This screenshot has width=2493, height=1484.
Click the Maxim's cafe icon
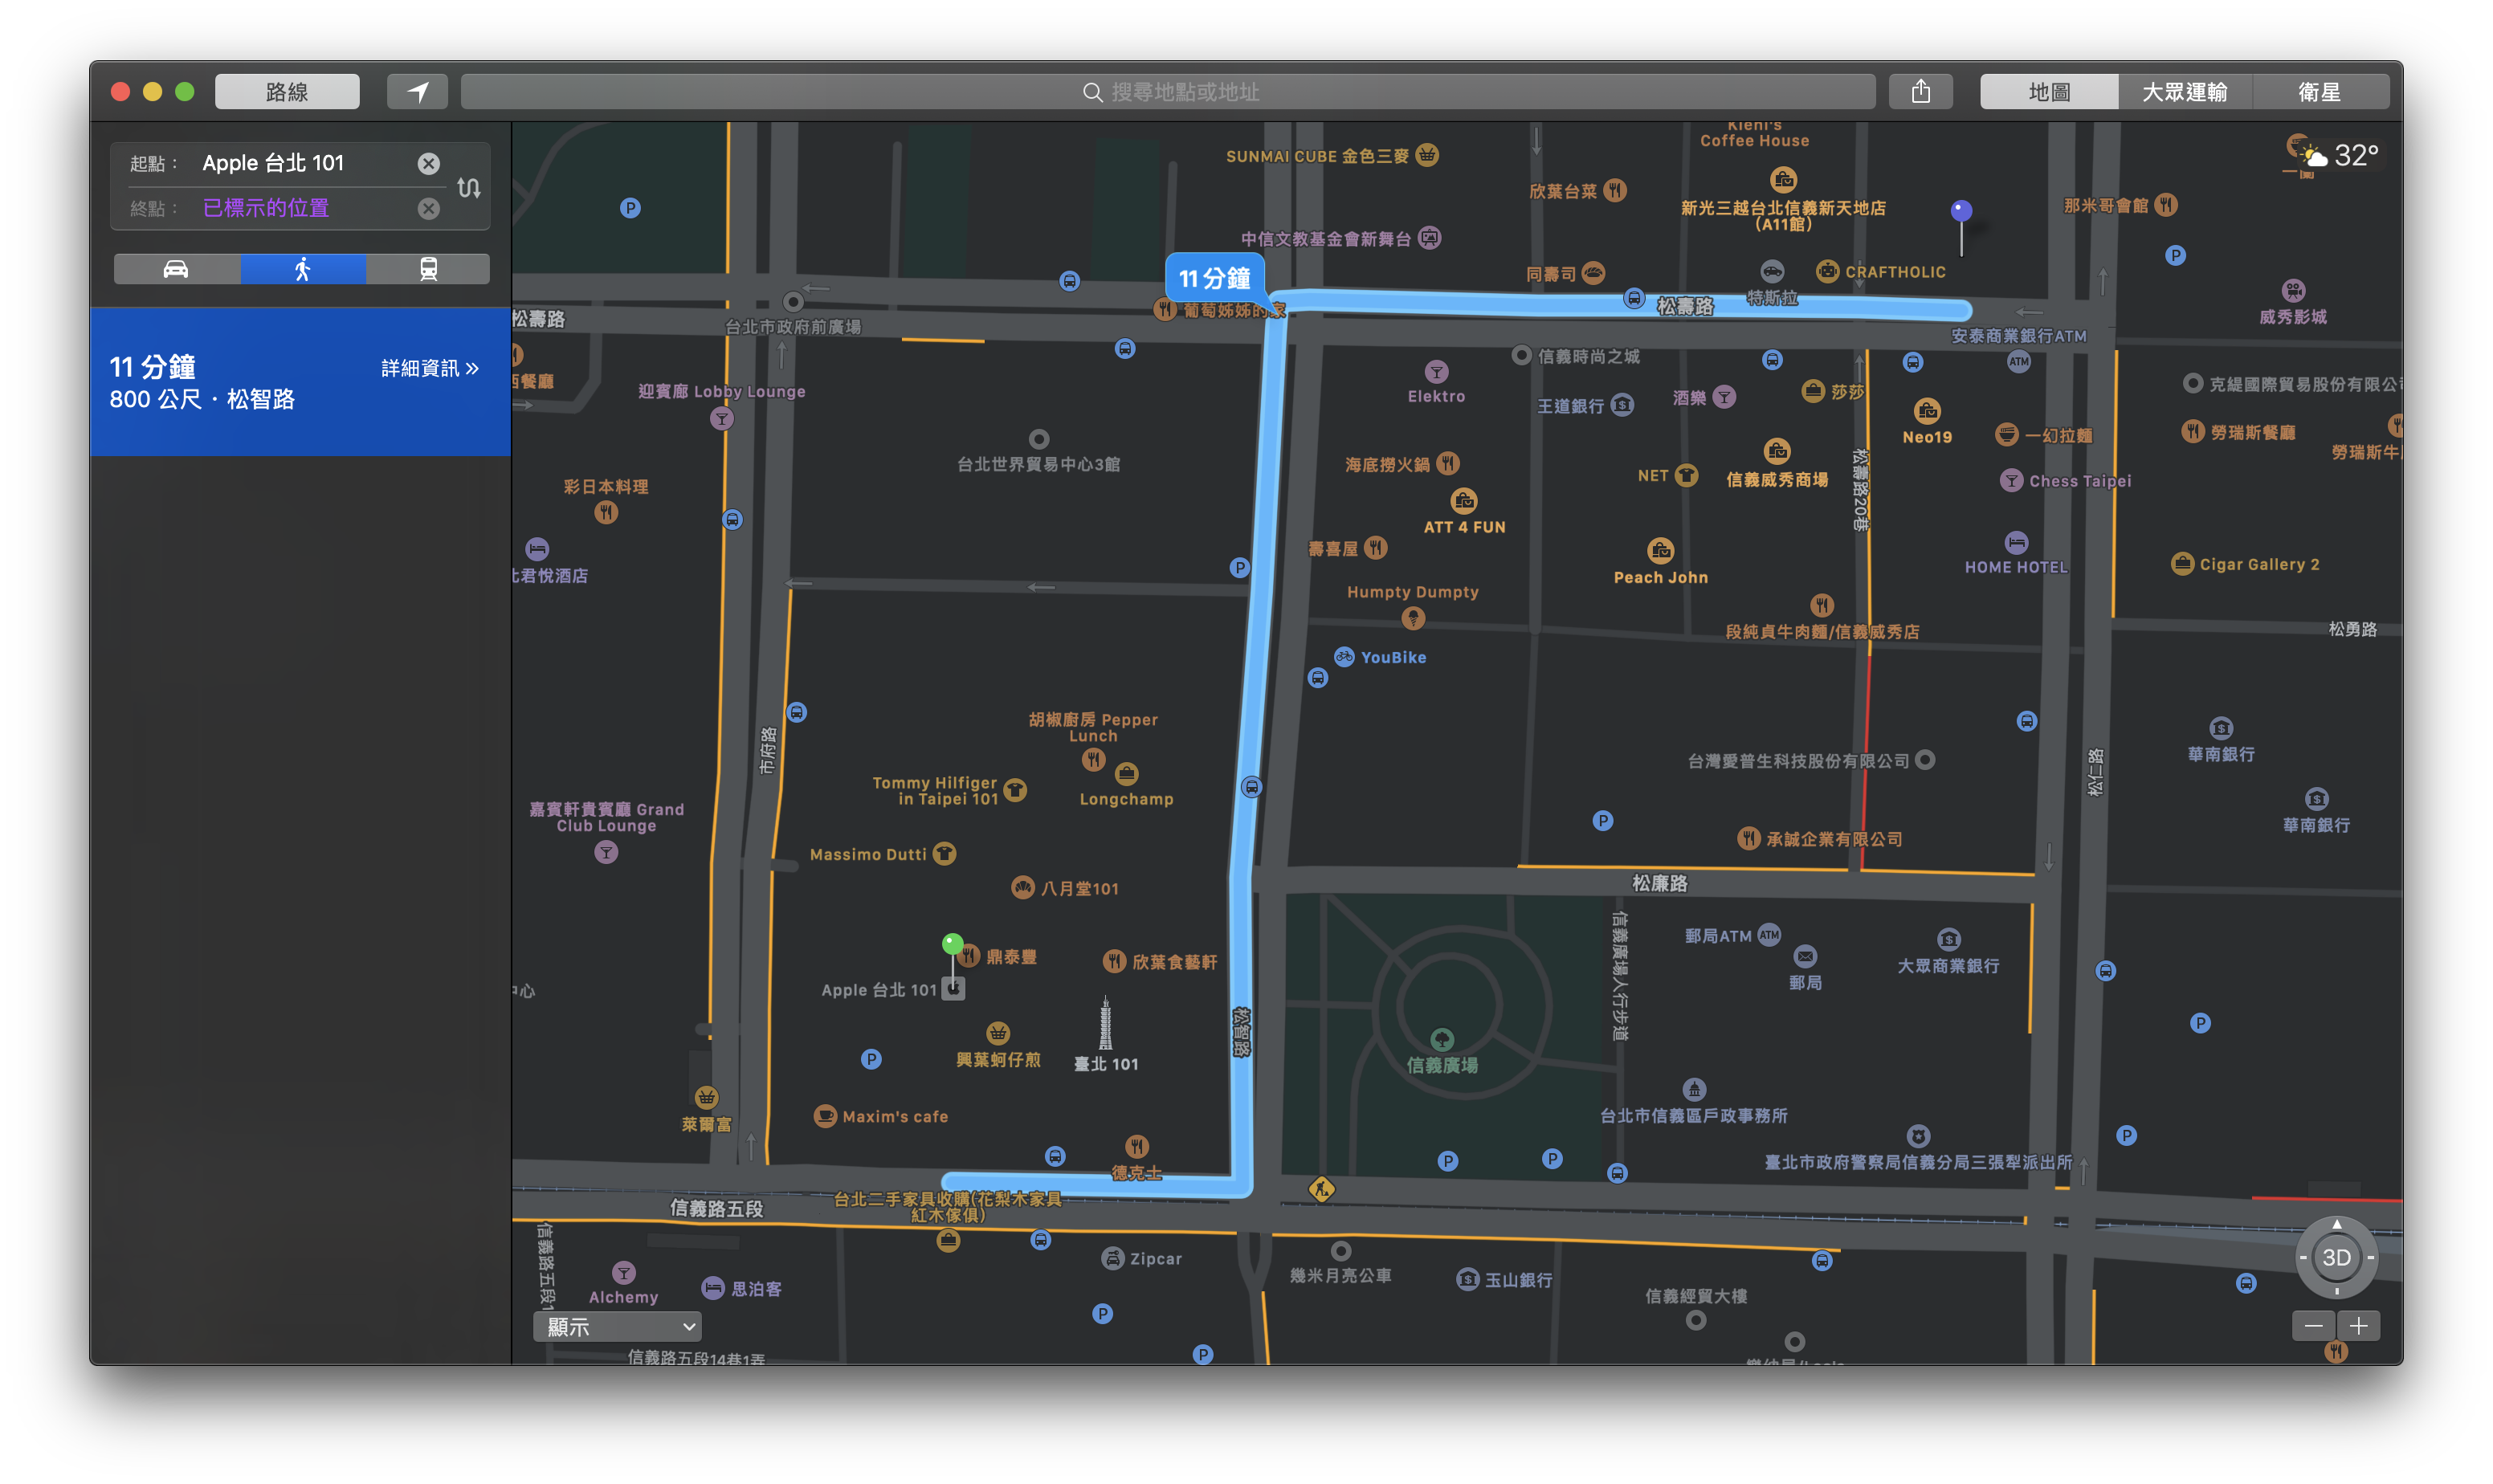click(x=825, y=1116)
